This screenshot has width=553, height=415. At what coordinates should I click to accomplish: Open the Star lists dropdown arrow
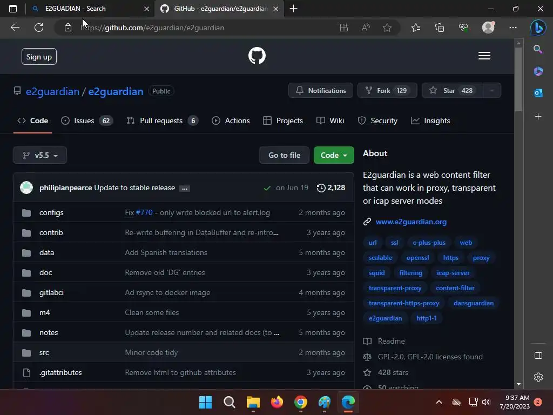click(x=491, y=91)
